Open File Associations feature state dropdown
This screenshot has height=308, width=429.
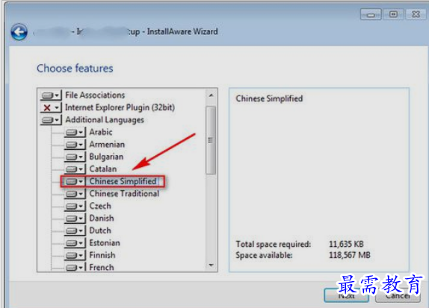(51, 95)
